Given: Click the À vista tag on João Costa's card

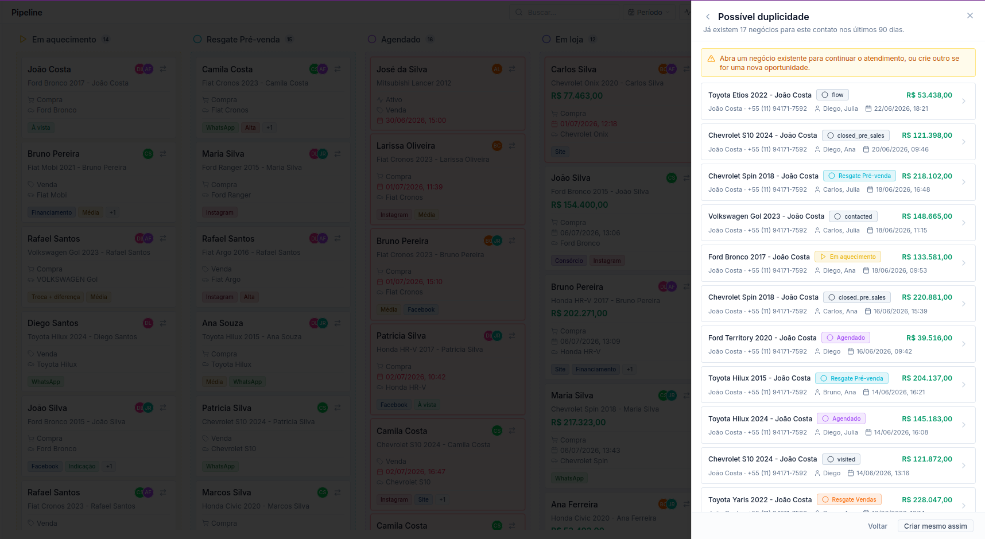Looking at the screenshot, I should tap(41, 127).
